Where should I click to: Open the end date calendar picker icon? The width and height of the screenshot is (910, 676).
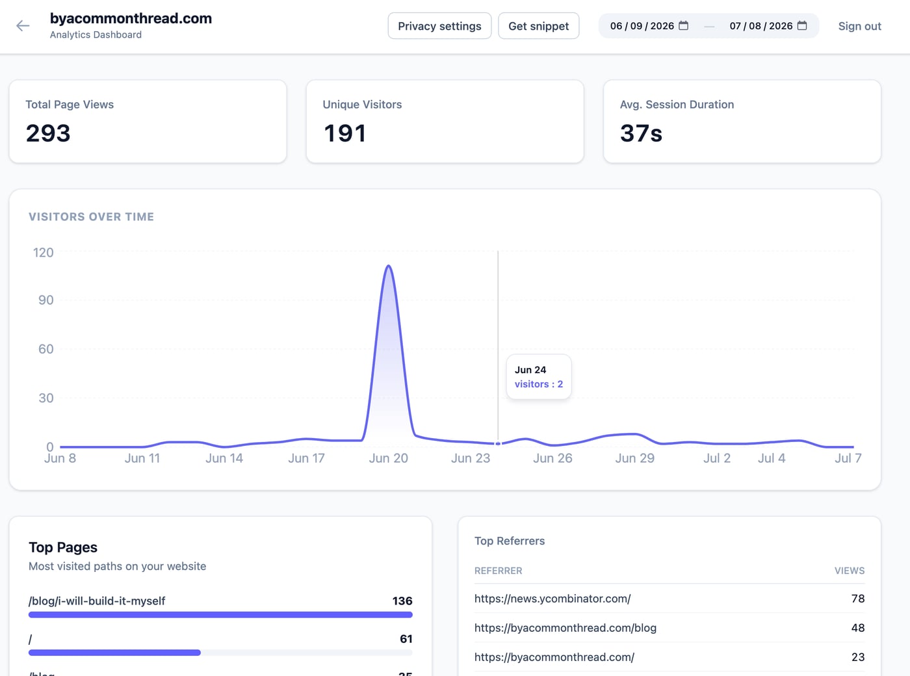click(802, 26)
